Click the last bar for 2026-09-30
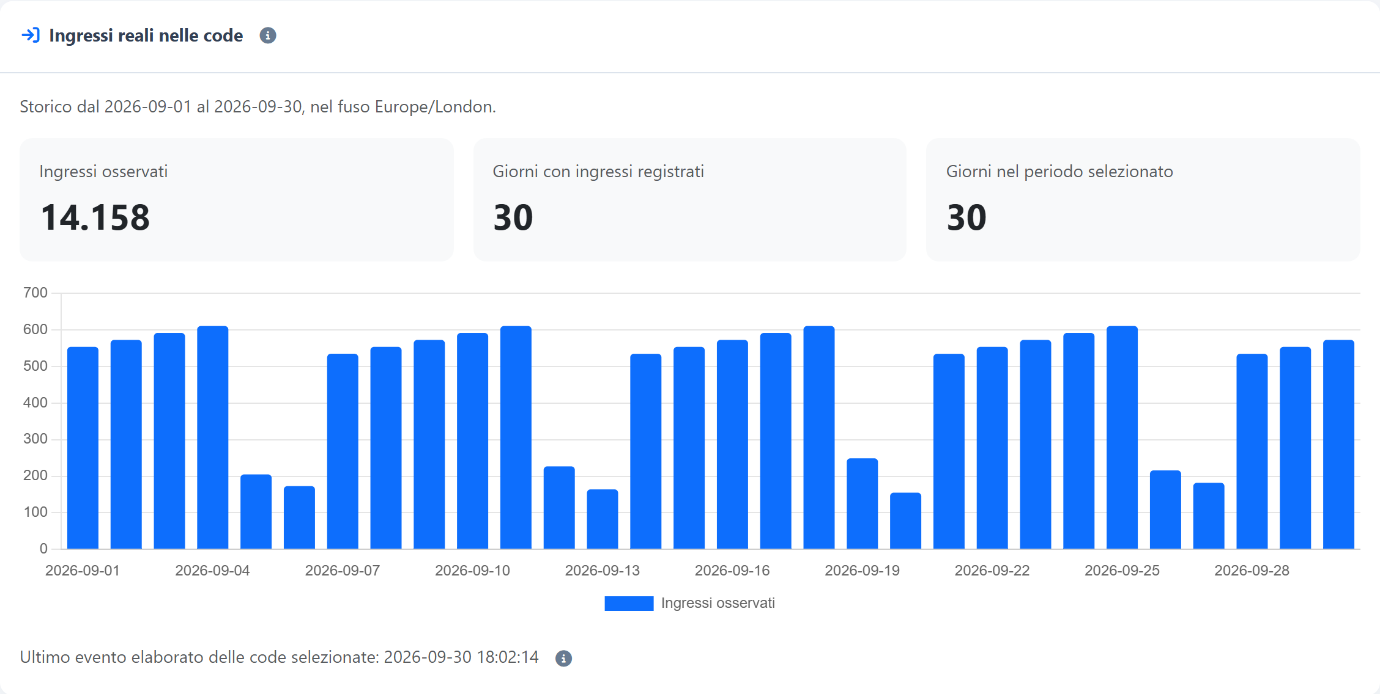 tap(1338, 444)
